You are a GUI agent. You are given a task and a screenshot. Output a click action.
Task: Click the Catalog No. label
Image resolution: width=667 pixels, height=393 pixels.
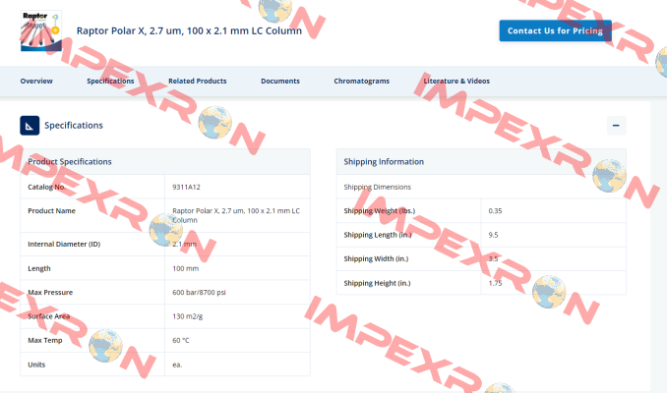(x=47, y=187)
